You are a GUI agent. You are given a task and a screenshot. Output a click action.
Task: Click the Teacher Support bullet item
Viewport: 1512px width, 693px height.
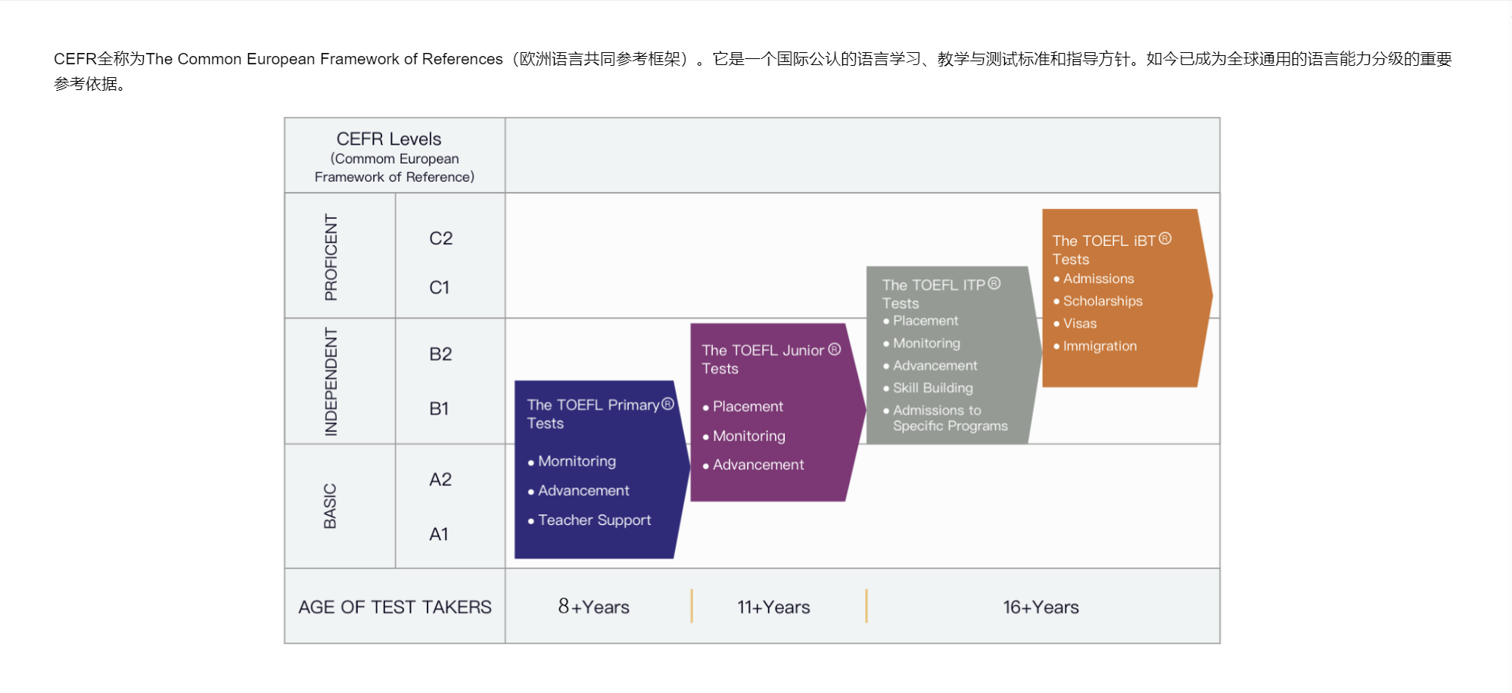click(594, 521)
